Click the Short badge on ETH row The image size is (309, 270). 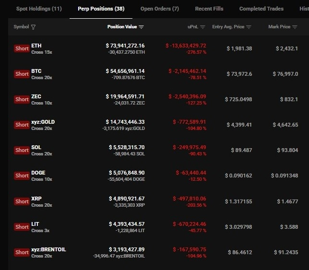coord(22,48)
